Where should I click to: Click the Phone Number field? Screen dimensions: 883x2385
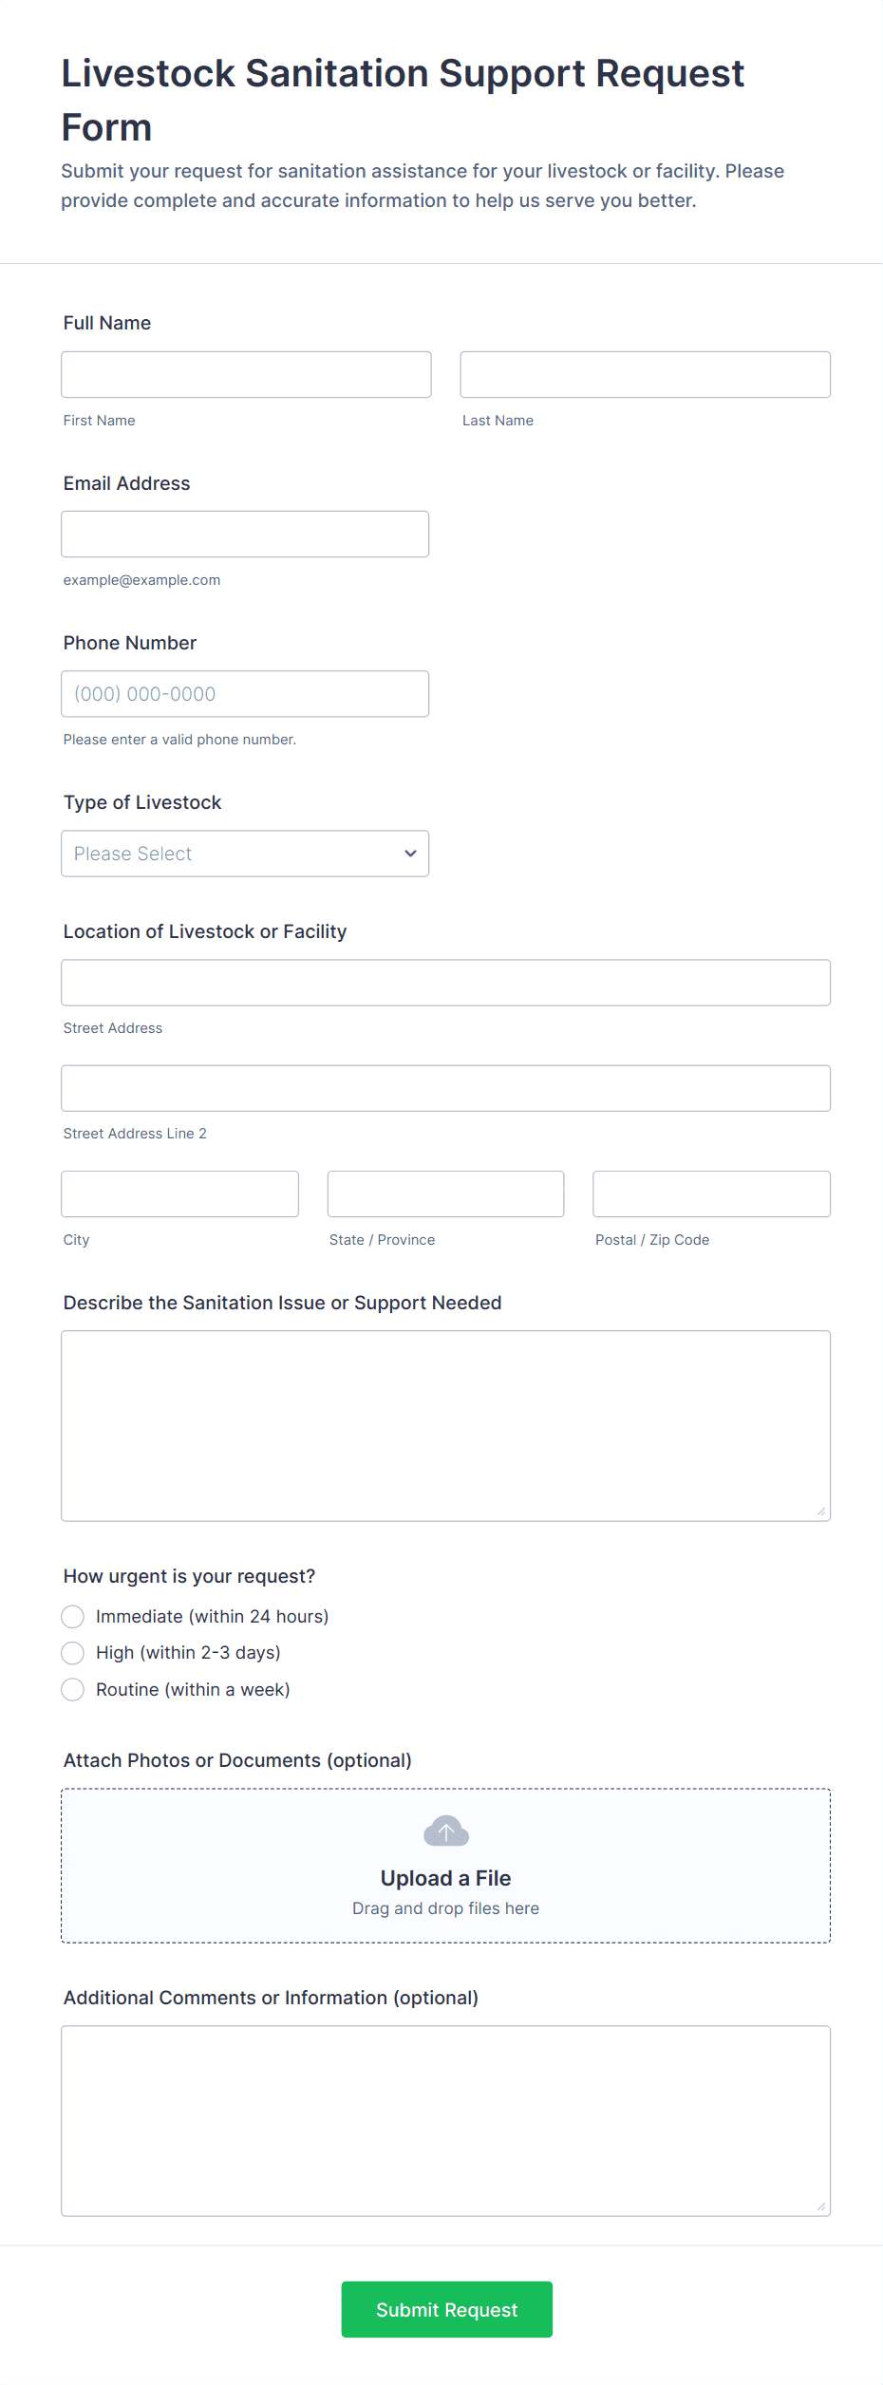245,694
